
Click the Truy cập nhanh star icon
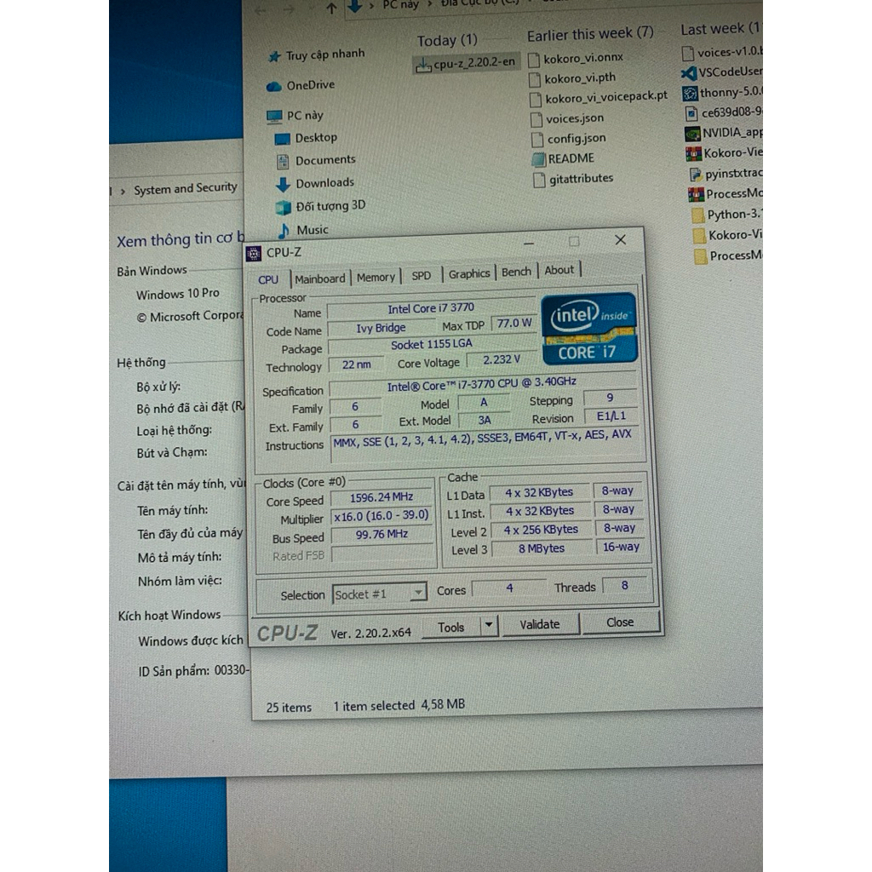(274, 57)
